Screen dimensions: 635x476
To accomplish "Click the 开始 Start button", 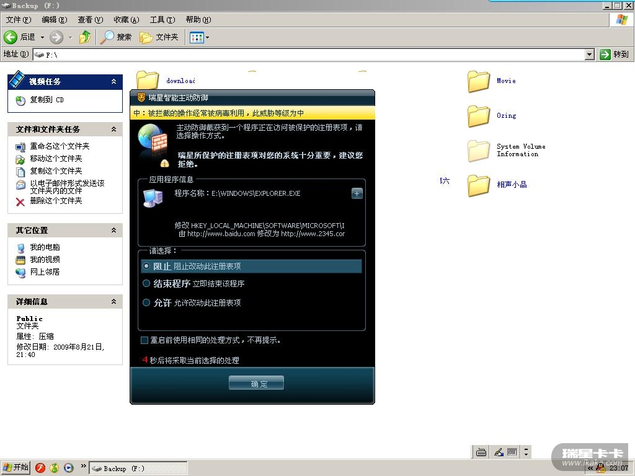I will point(16,467).
